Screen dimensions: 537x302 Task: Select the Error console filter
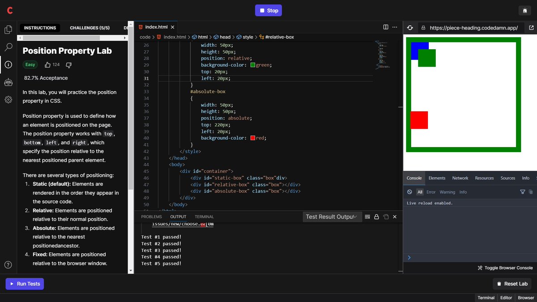(x=431, y=192)
